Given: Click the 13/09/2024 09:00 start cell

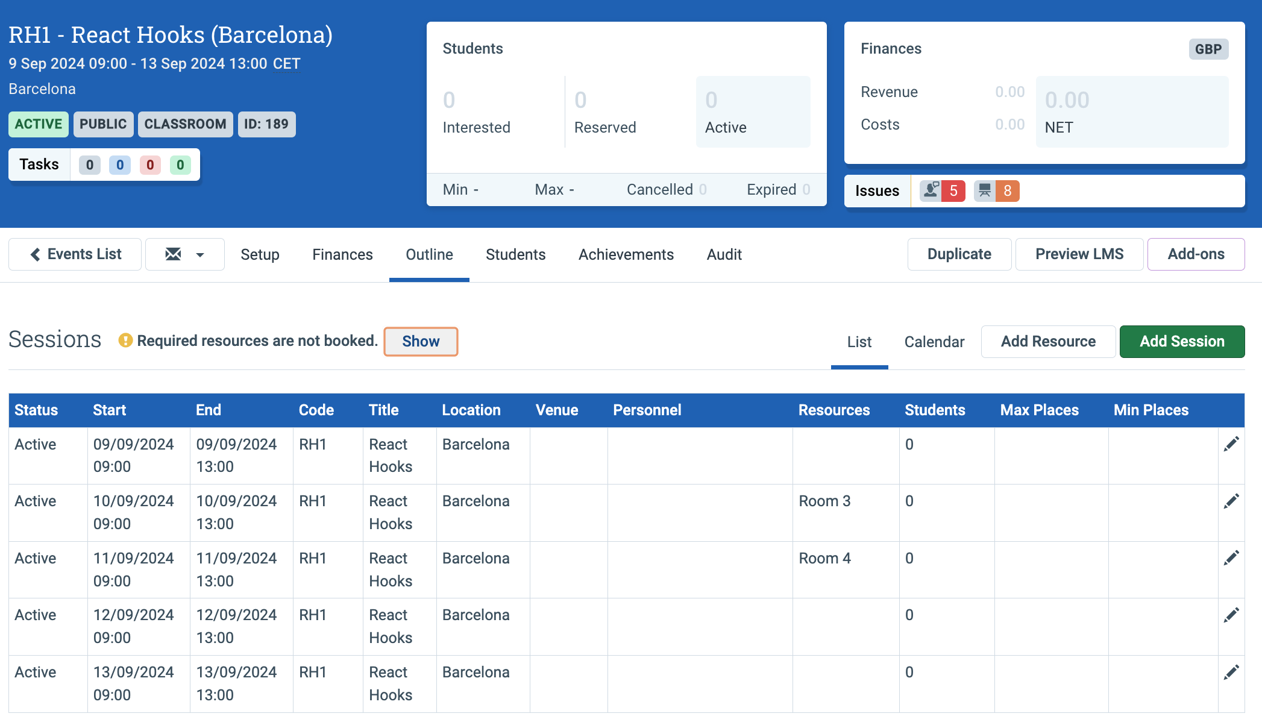Looking at the screenshot, I should (x=139, y=683).
